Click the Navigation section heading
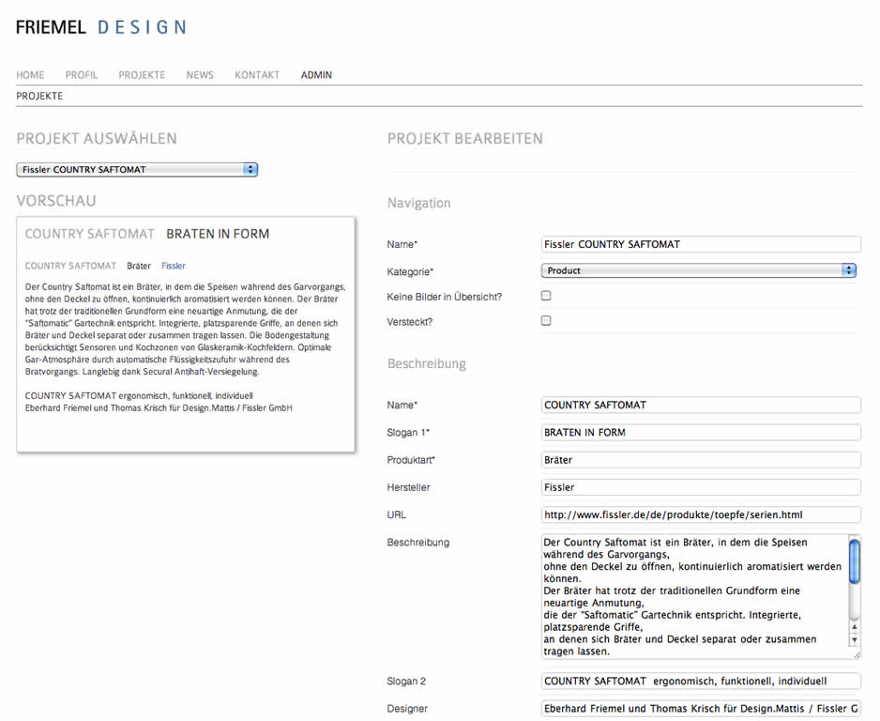Viewport: 880px width, 721px height. point(418,204)
